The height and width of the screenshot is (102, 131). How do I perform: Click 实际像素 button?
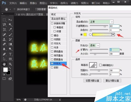pos(41,9)
